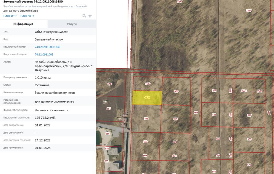The width and height of the screenshot is (274, 174).
Task: Open the План ЗУ link
Action: pyautogui.click(x=10, y=16)
